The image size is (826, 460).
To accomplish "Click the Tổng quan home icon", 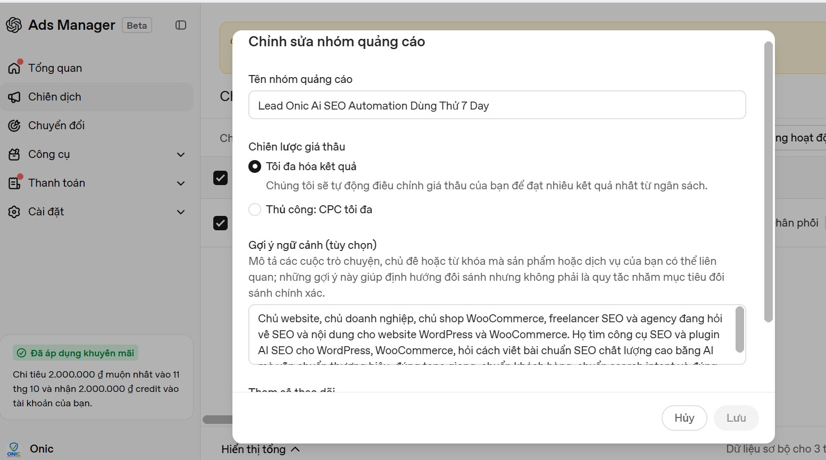I will point(14,68).
